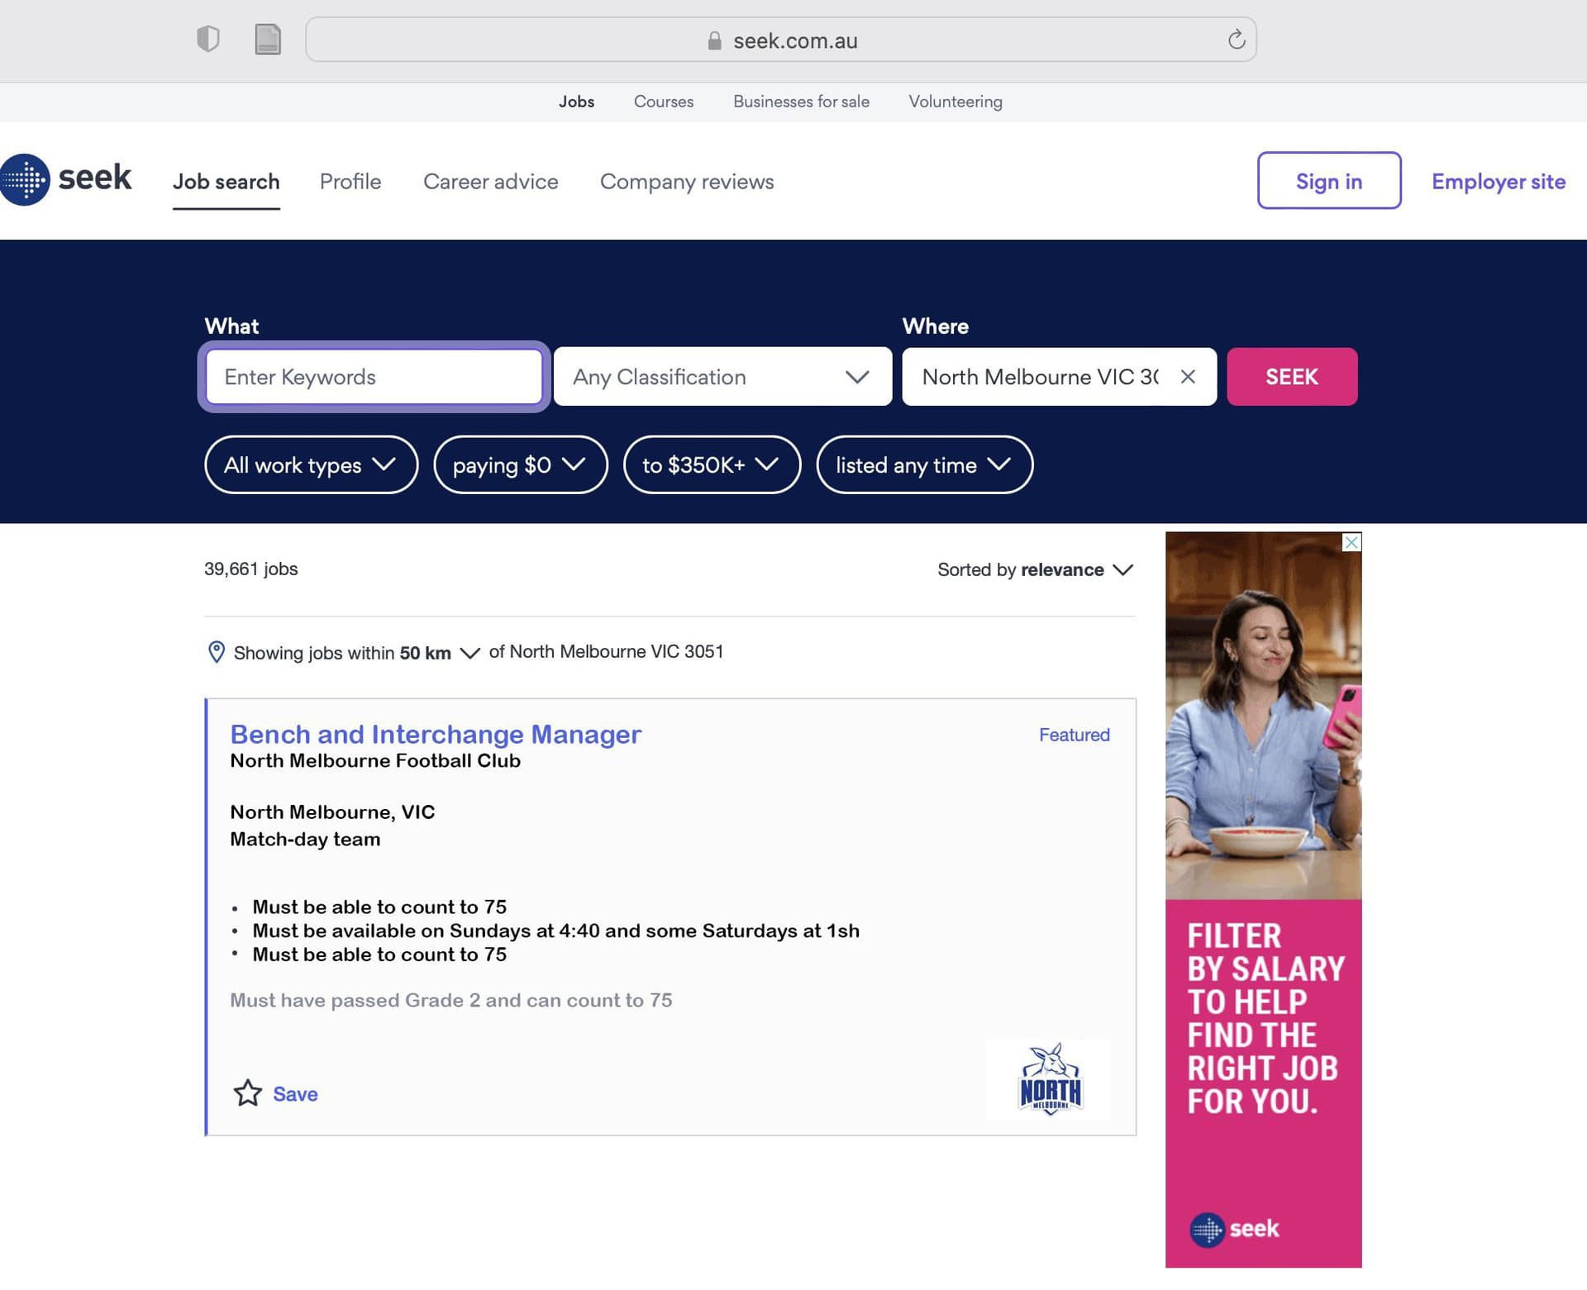Click the Match-day team text
This screenshot has height=1290, width=1587.
305,839
